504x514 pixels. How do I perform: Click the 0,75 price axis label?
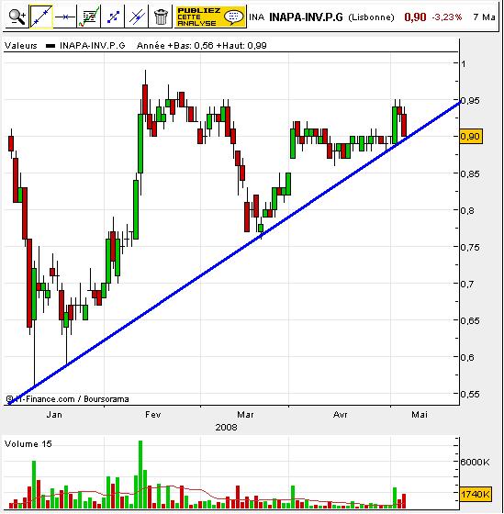coord(470,247)
